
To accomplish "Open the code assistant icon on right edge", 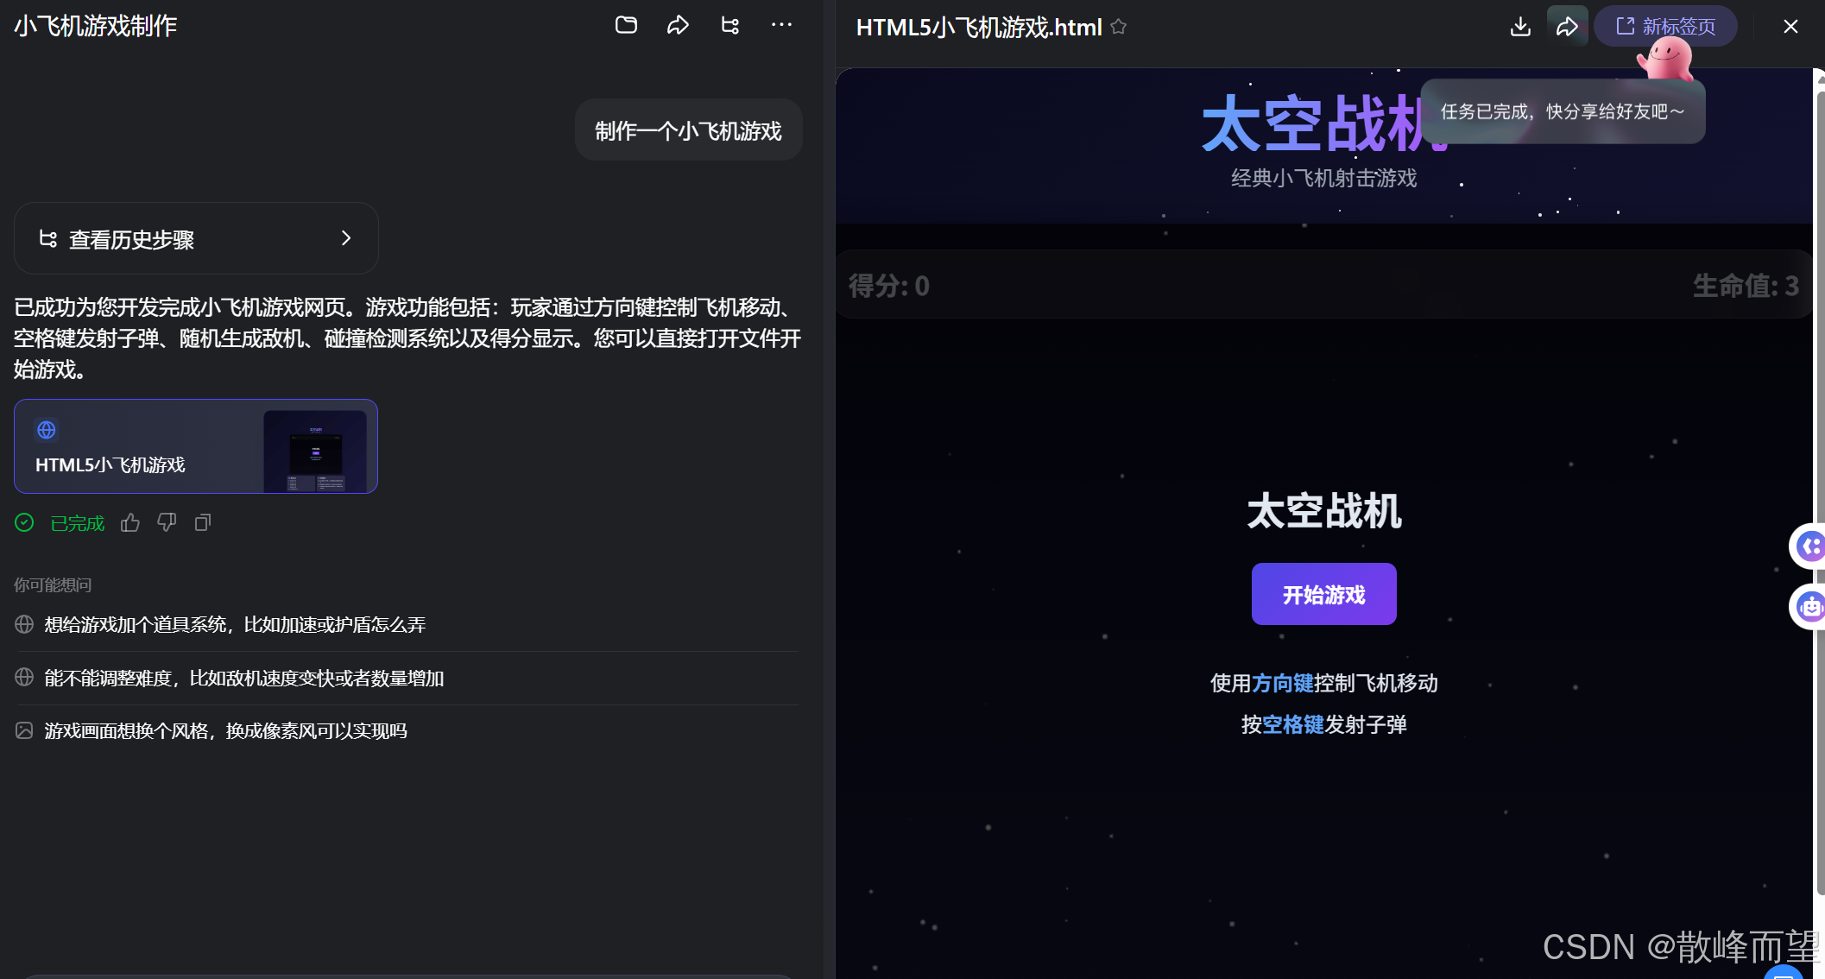I will pyautogui.click(x=1810, y=546).
